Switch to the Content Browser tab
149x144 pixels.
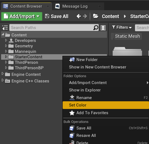[26, 6]
